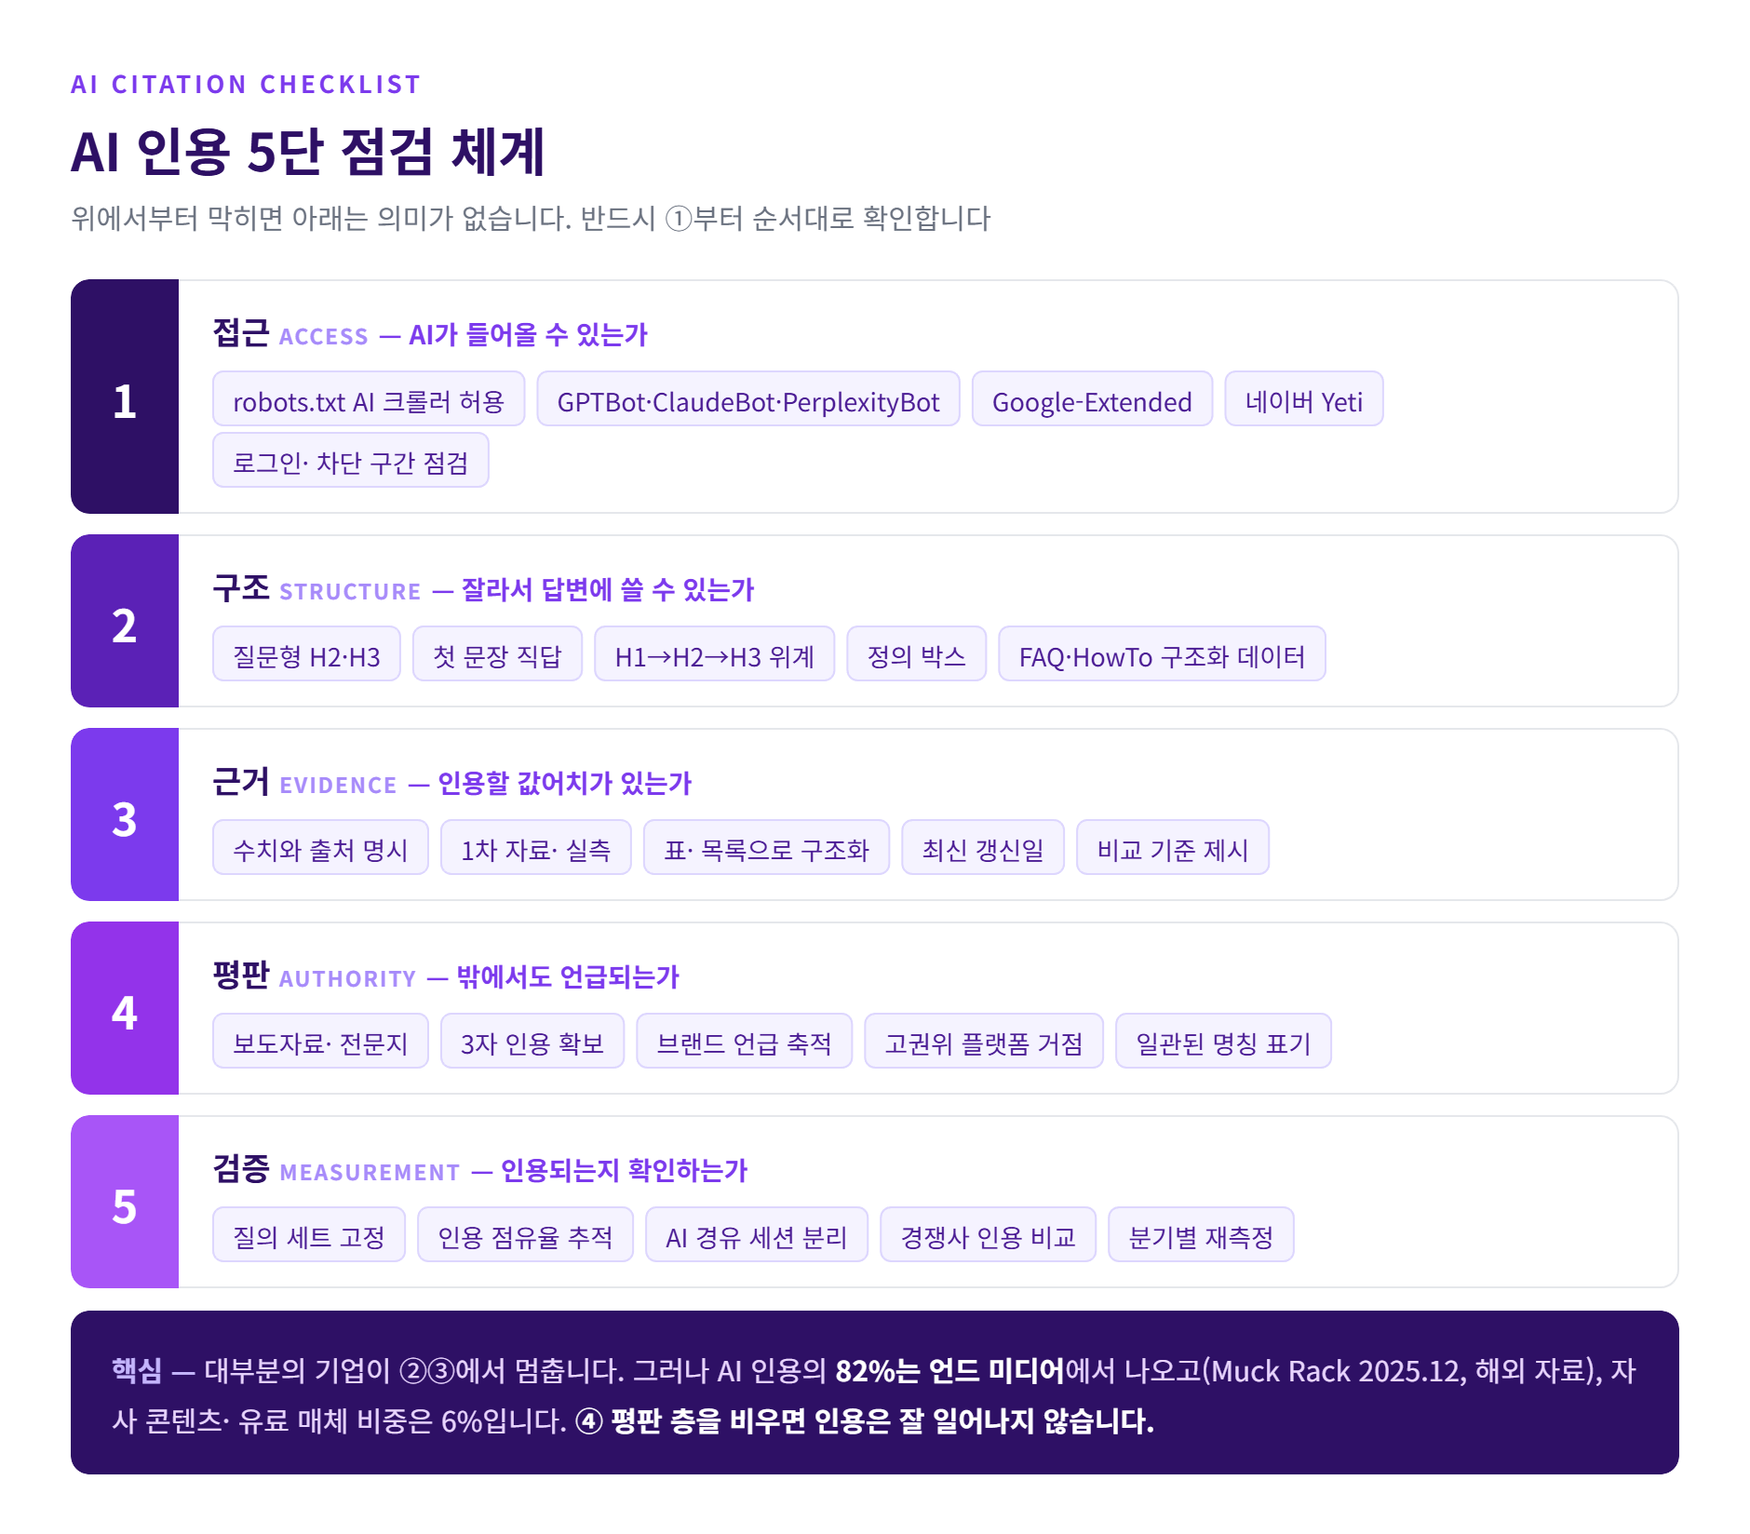
Task: Click the '근거 EVIDENCE' section heading
Action: (x=304, y=782)
